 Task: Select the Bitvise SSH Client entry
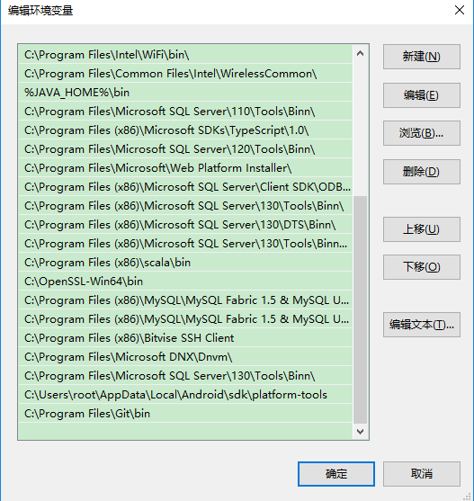tap(185, 338)
